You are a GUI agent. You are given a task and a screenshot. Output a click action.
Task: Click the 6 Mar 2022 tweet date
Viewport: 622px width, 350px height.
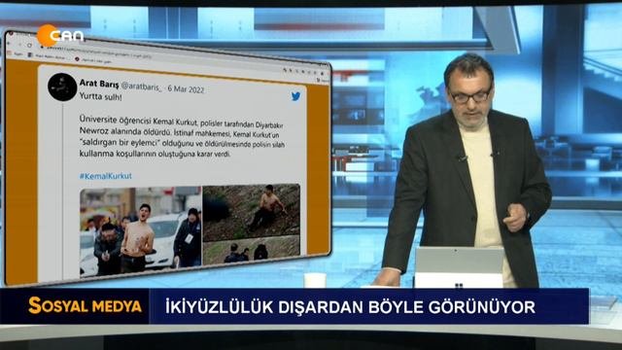tap(186, 88)
